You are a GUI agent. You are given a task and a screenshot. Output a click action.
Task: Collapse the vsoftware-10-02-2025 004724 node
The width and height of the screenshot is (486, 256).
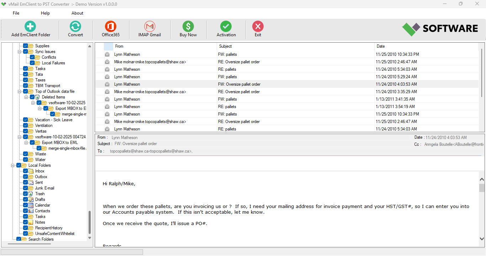20,137
